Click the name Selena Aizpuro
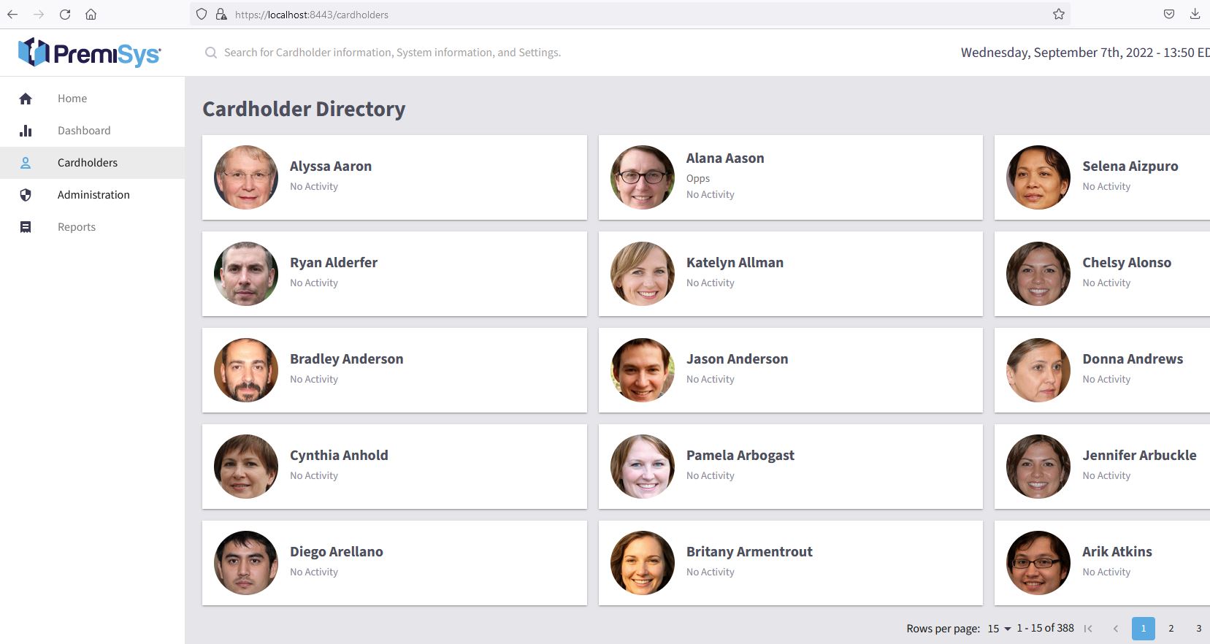Image resolution: width=1210 pixels, height=644 pixels. 1130,166
